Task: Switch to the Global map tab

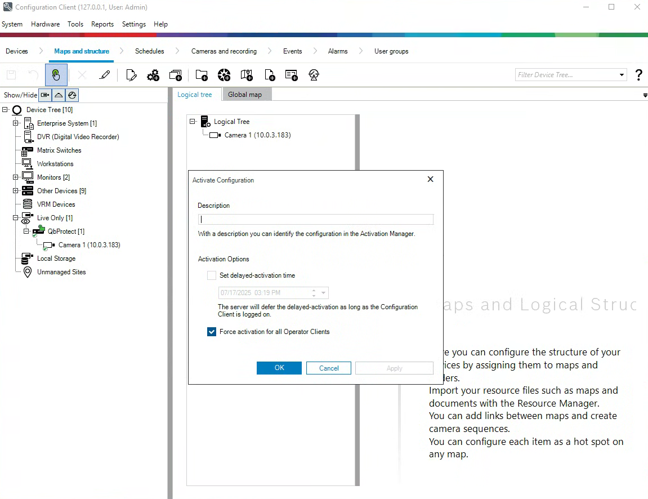Action: coord(245,95)
